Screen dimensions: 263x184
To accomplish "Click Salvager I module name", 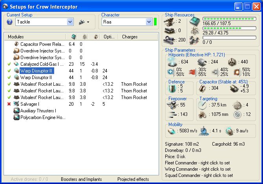I will [30, 104].
